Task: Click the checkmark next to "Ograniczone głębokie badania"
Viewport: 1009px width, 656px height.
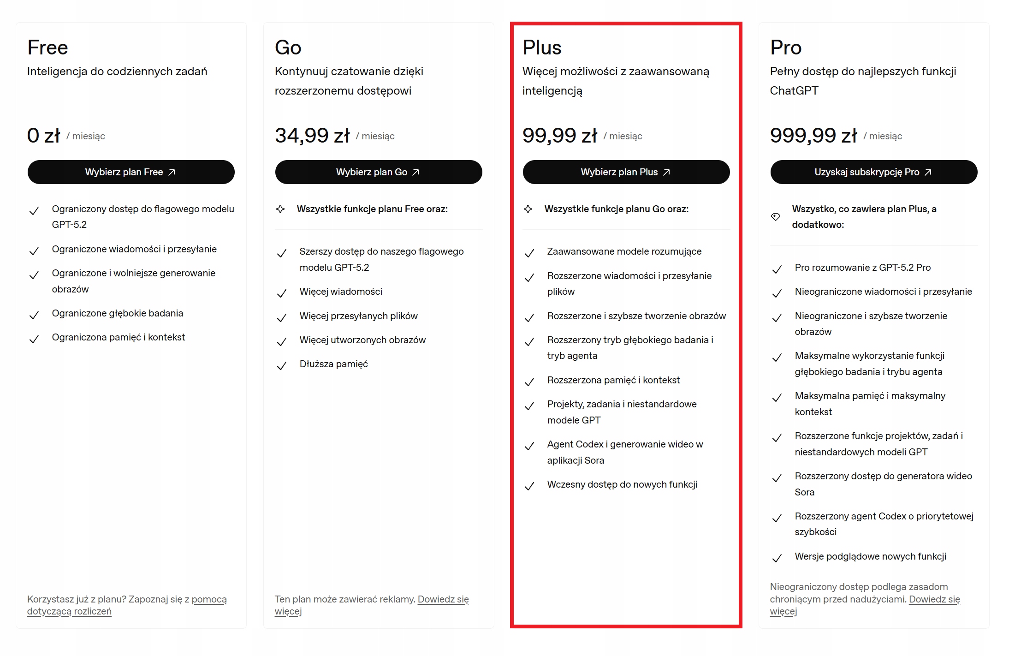Action: [34, 316]
